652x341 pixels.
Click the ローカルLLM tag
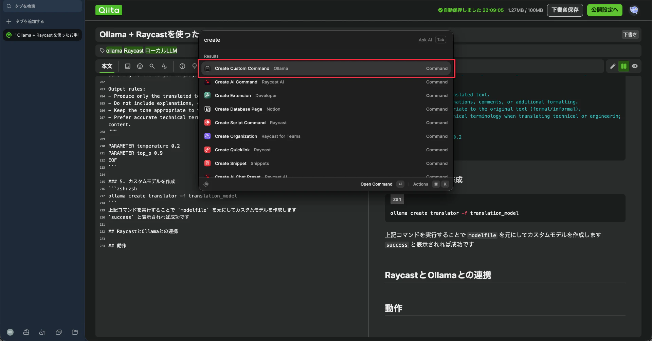point(161,51)
